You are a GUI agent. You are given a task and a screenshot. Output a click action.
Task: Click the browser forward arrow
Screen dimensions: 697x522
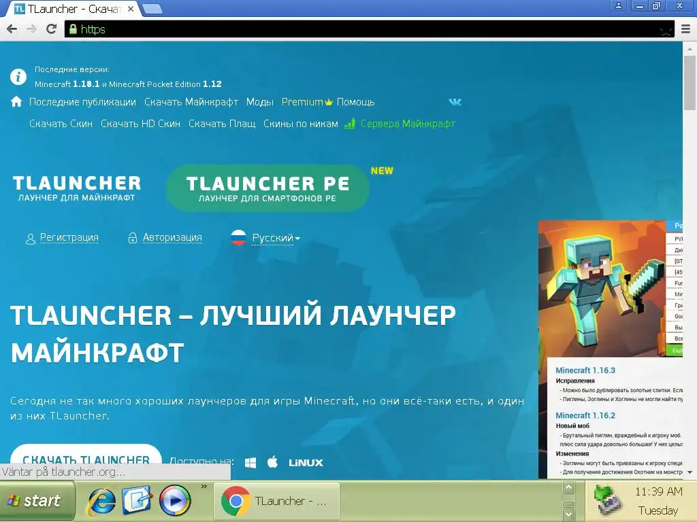(x=31, y=29)
